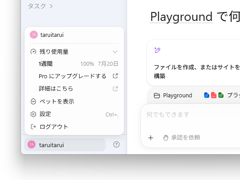Click the pink TA avatar in popup header
Image resolution: width=240 pixels, height=180 pixels.
[x=34, y=35]
